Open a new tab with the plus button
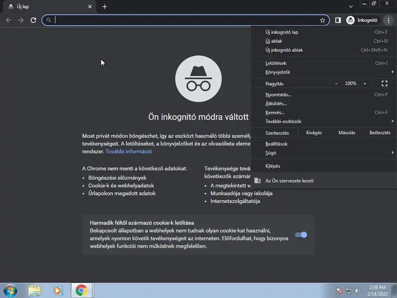 tap(105, 7)
